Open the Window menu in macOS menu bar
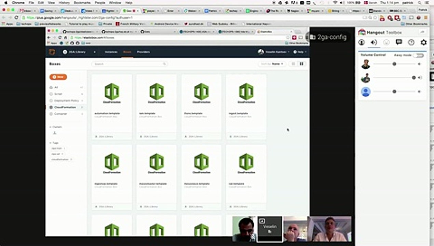Viewport: 434px width, 246px height. coord(115,2)
